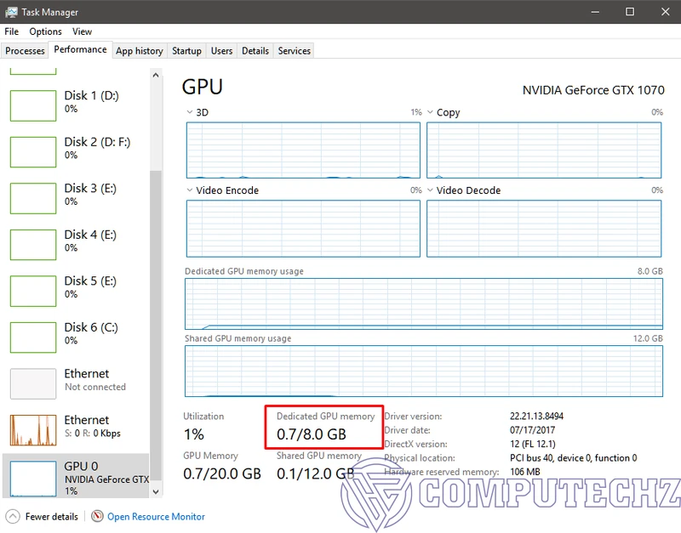Open the Copy engine dropdown
This screenshot has height=533, width=681.
pyautogui.click(x=430, y=112)
